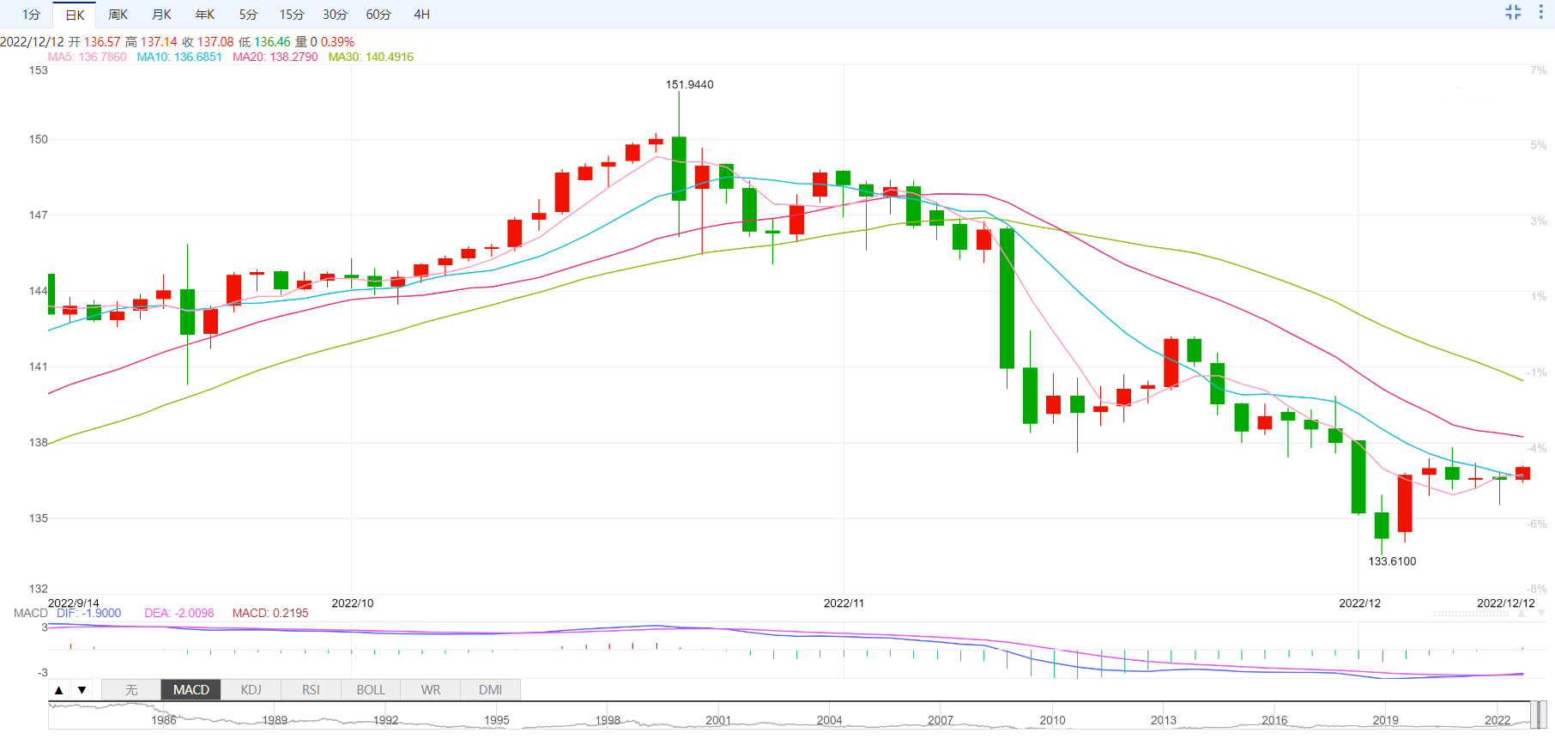Screen dimensions: 1555x751
Task: Select the 无 (no indicator) option
Action: point(131,690)
